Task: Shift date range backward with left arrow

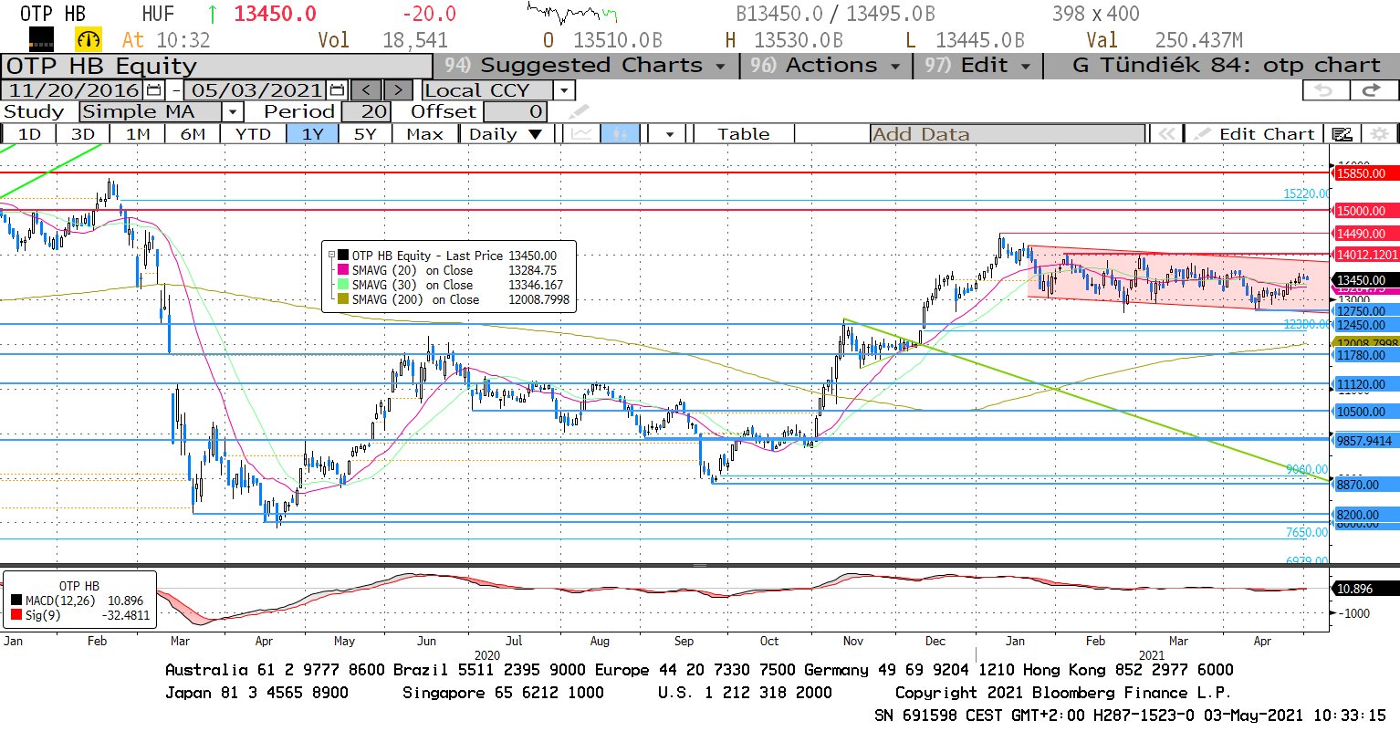Action: pos(366,90)
